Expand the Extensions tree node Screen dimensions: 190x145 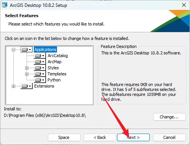[x=13, y=86]
